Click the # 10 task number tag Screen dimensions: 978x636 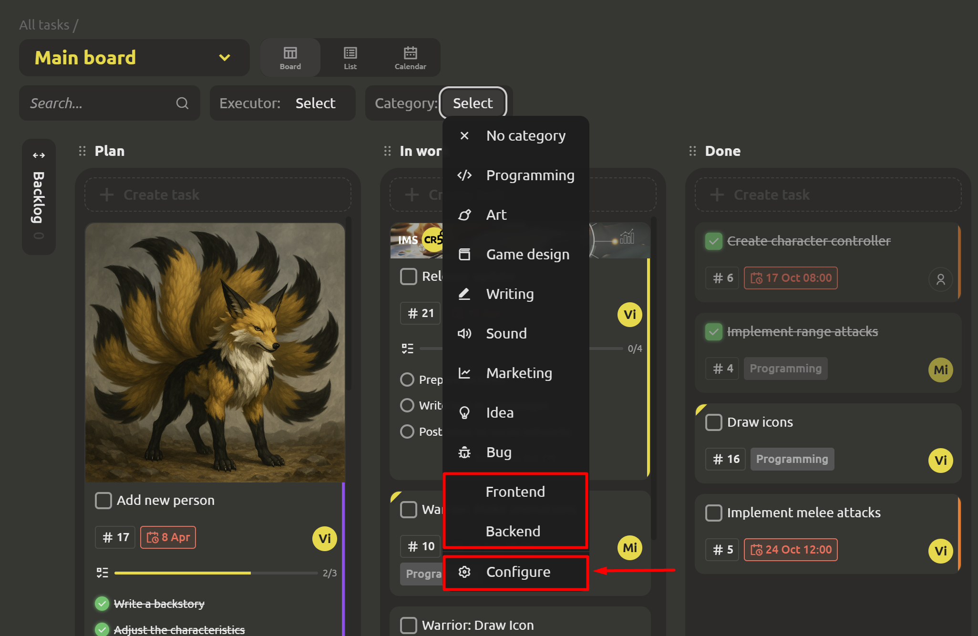coord(421,547)
